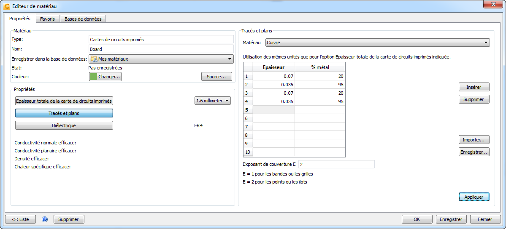Click row 1 Epaisseur cell 0.07
This screenshot has height=229, width=506.
click(273, 76)
